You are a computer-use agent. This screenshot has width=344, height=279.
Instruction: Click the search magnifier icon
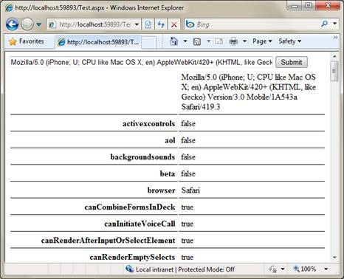(x=325, y=24)
